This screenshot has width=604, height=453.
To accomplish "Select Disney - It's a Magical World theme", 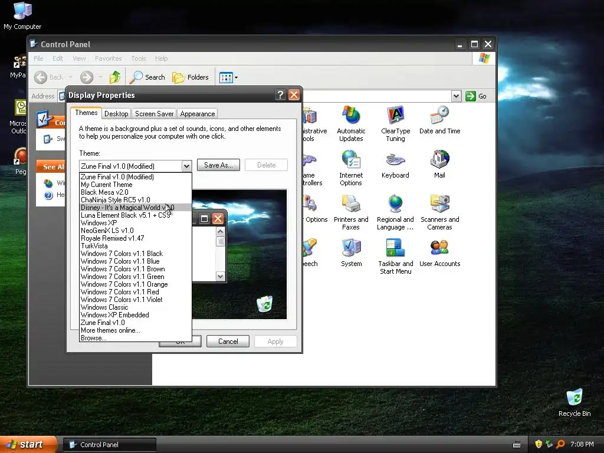I will pyautogui.click(x=135, y=207).
